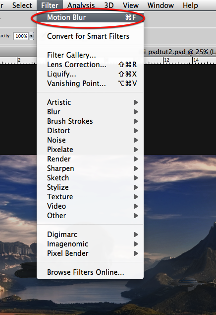Expand the Sketch filter submenu

pos(90,178)
